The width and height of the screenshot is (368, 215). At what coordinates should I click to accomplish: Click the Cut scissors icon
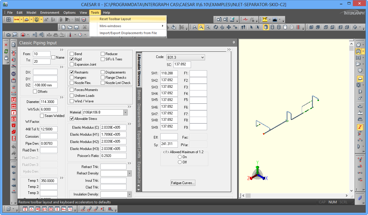(85, 27)
